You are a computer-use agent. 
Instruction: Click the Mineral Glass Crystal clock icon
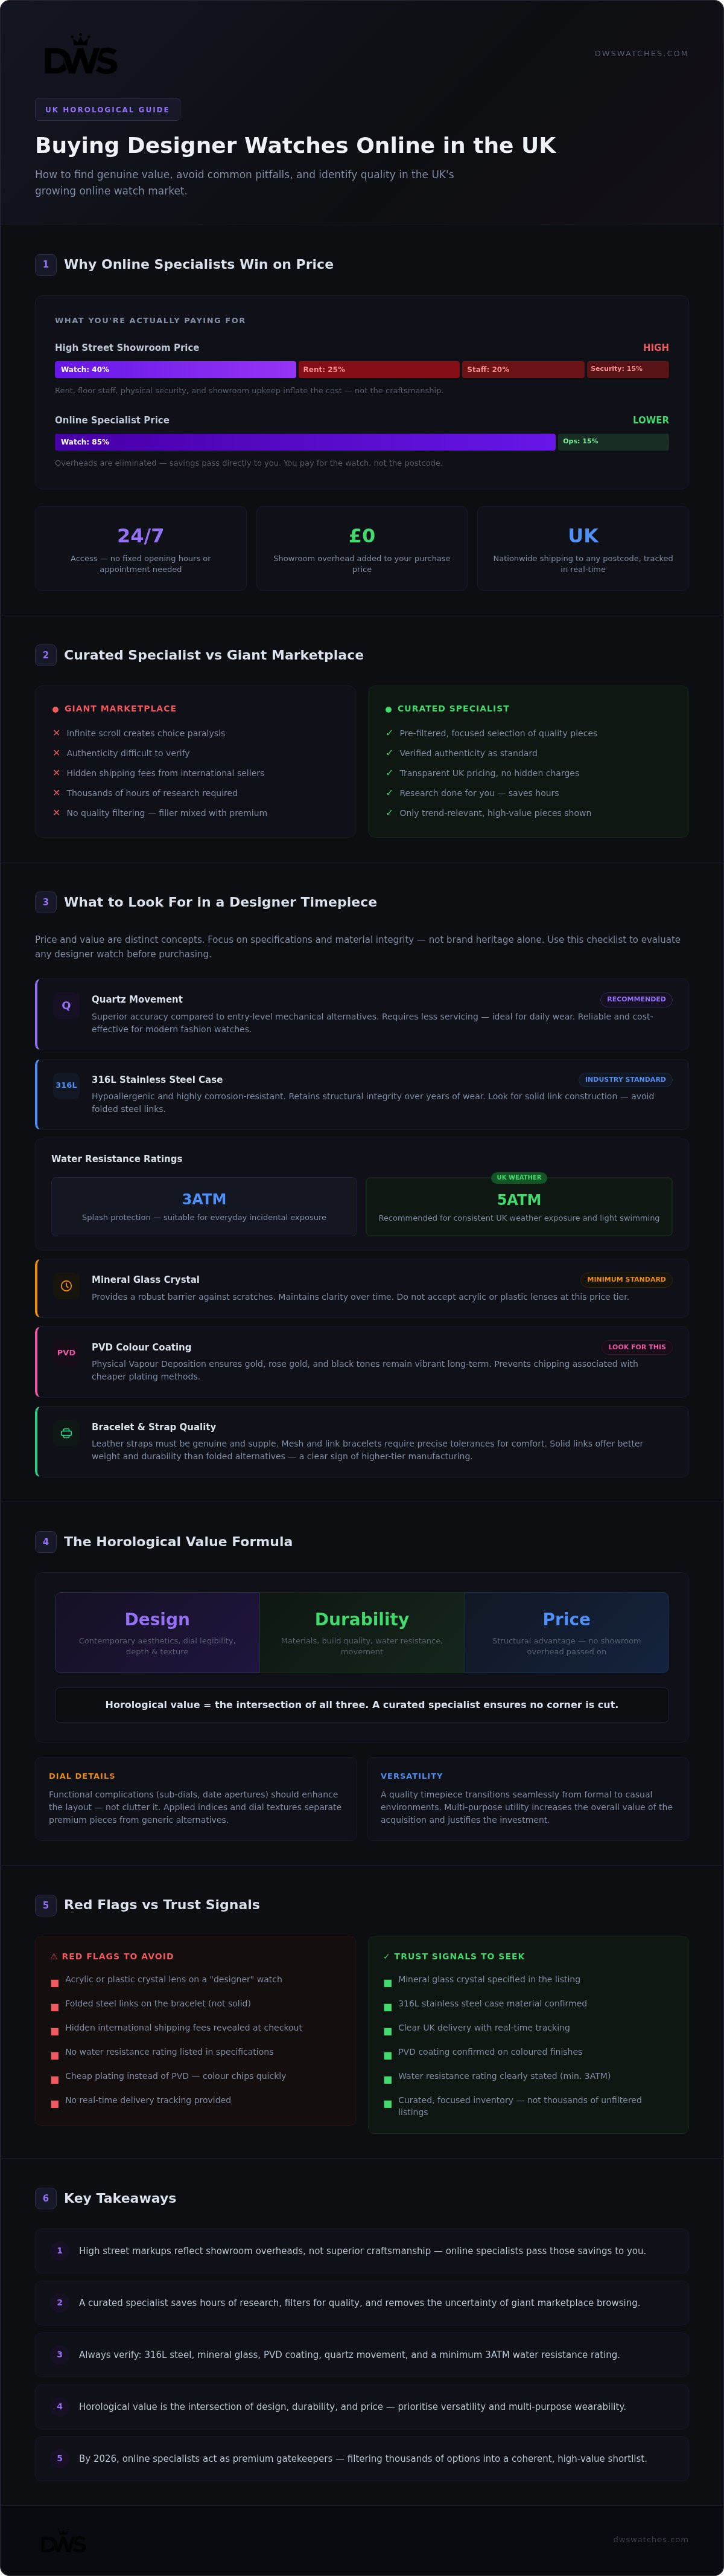66,1286
